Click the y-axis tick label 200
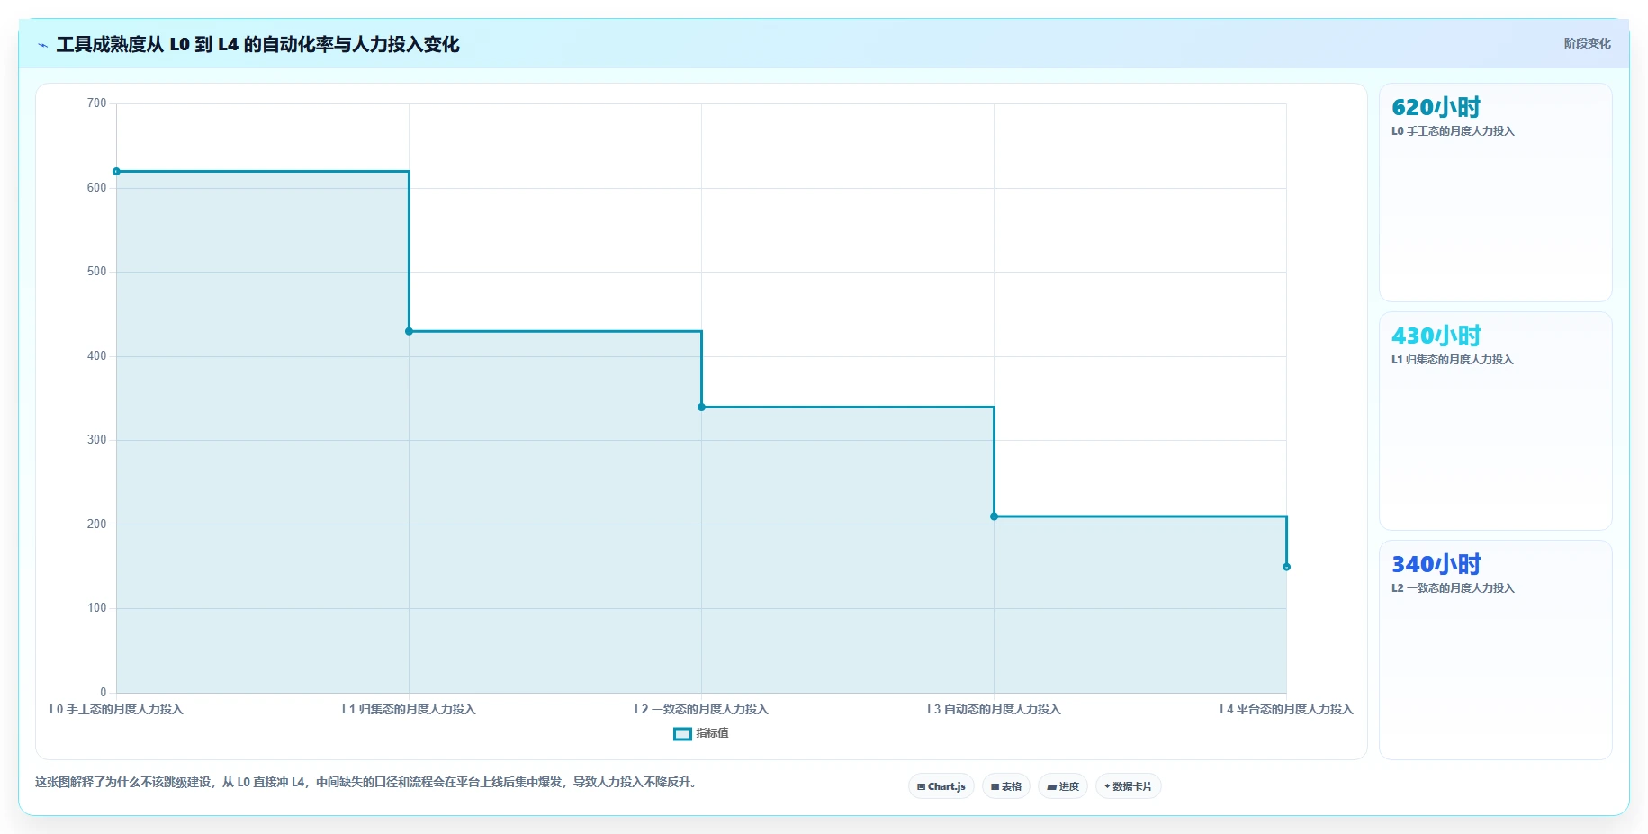Image resolution: width=1648 pixels, height=834 pixels. click(x=96, y=525)
